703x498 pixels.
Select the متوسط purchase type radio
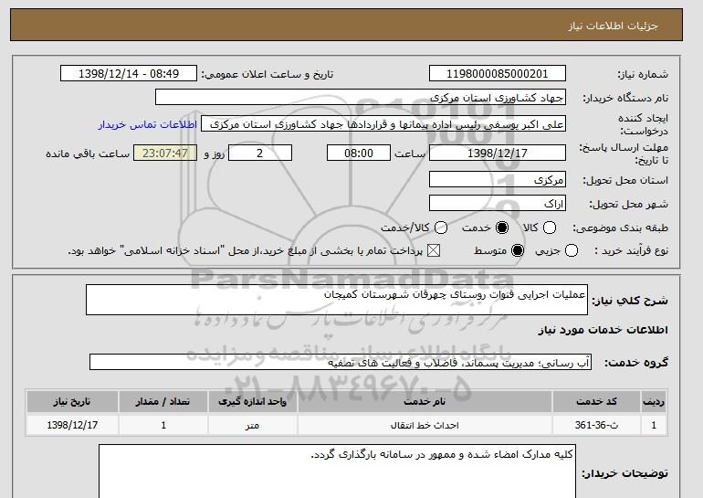pyautogui.click(x=518, y=250)
